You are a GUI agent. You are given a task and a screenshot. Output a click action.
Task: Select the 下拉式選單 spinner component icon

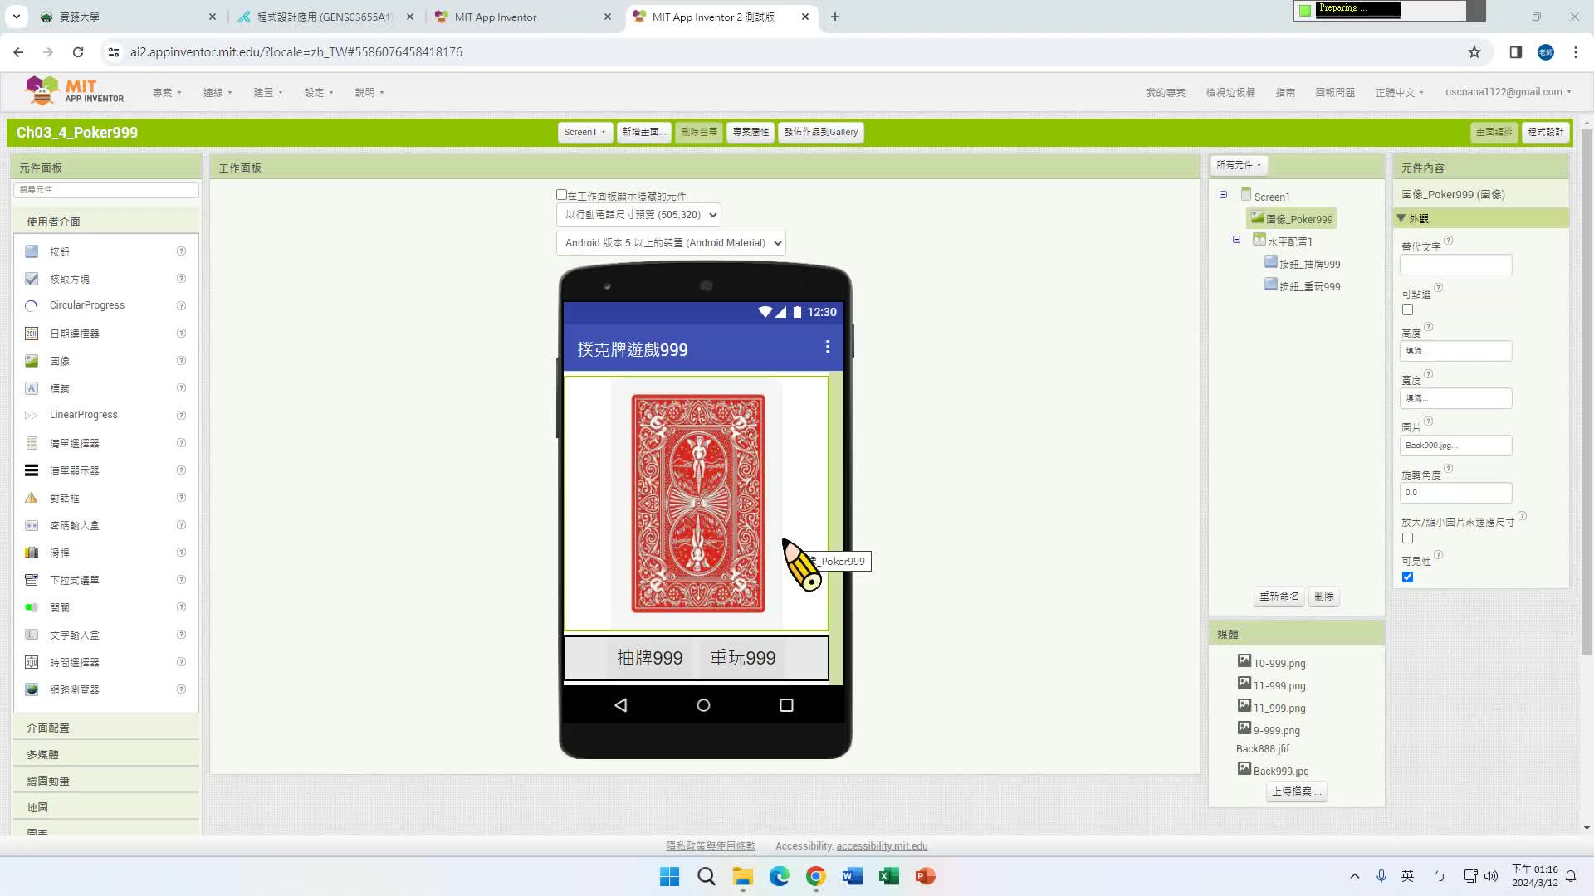tap(32, 580)
